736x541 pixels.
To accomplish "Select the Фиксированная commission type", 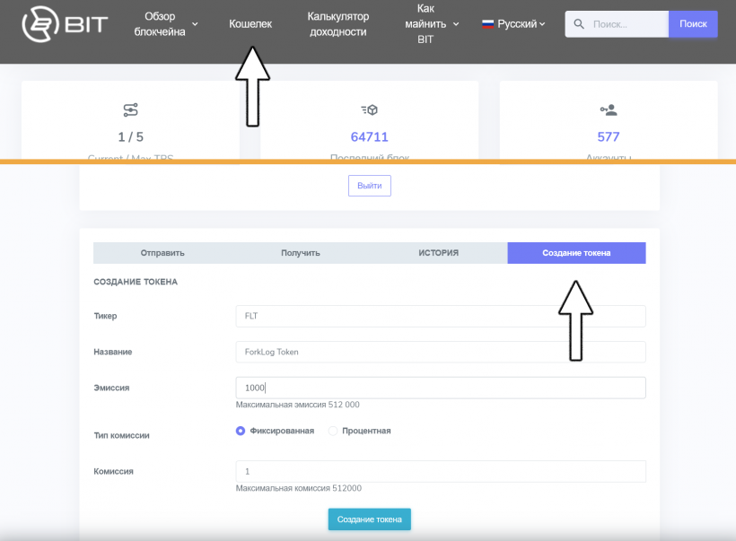I will point(241,431).
